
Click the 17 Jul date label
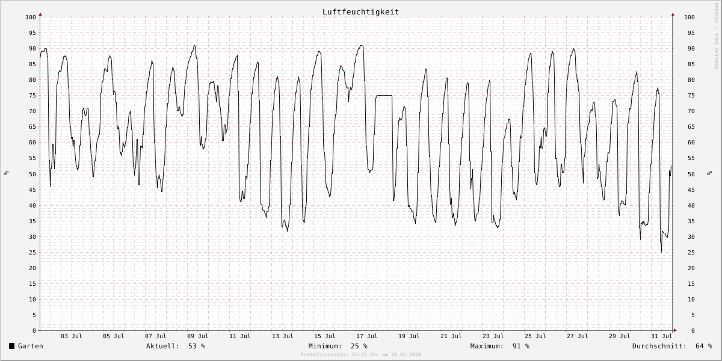pyautogui.click(x=366, y=336)
